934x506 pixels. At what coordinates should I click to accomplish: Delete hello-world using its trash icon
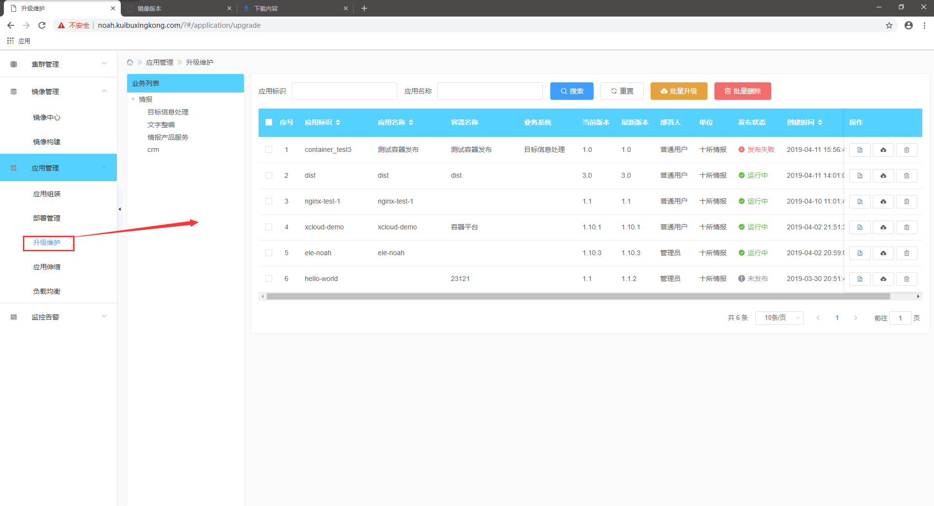907,279
